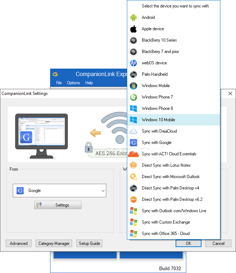The image size is (236, 273).
Task: Click the HP webOS device icon
Action: tap(134, 63)
